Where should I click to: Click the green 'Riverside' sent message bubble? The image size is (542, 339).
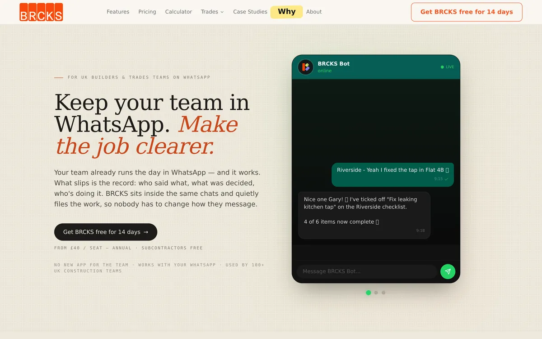[x=392, y=174]
